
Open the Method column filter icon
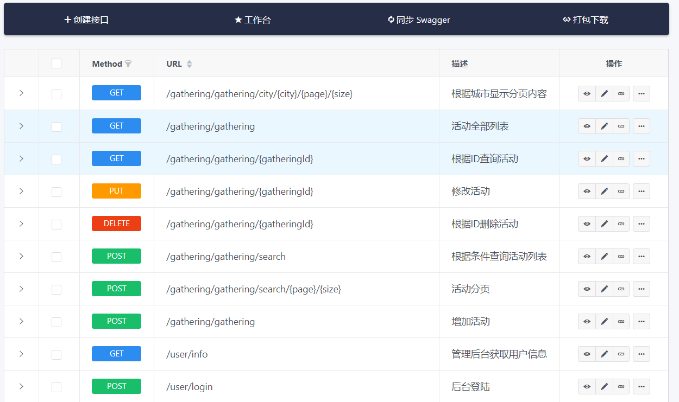click(128, 63)
